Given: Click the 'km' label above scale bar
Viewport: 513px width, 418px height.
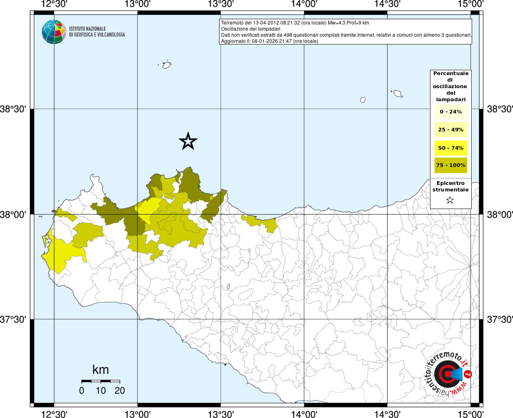Looking at the screenshot, I should pos(101,370).
